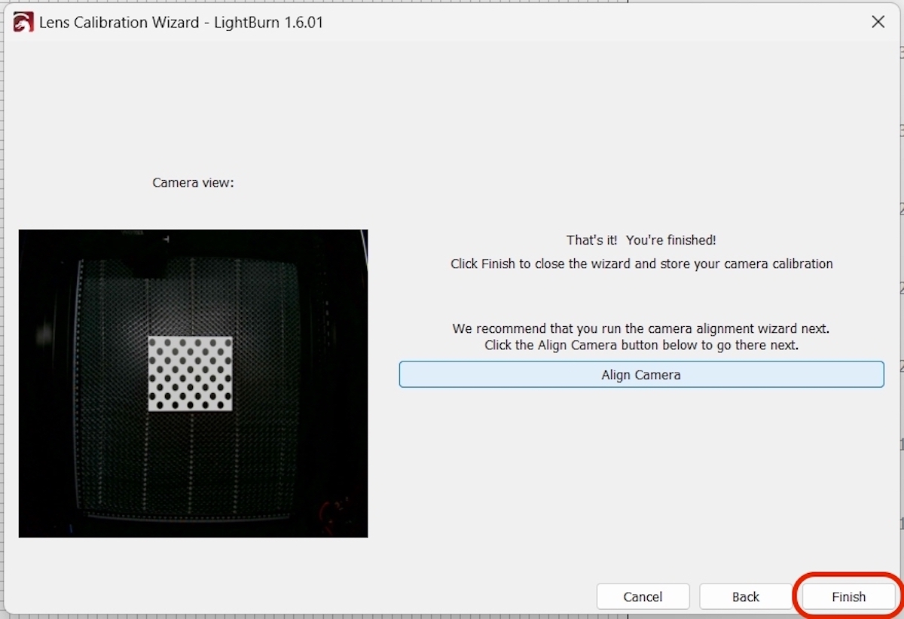Go back with the Back button
The width and height of the screenshot is (904, 619).
pyautogui.click(x=746, y=597)
